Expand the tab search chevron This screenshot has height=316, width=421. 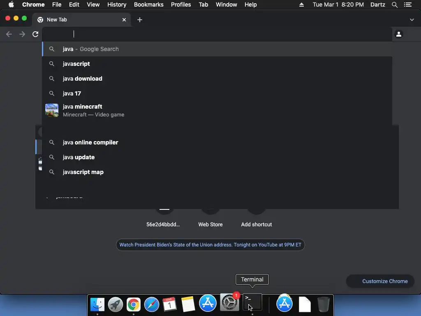pyautogui.click(x=412, y=20)
